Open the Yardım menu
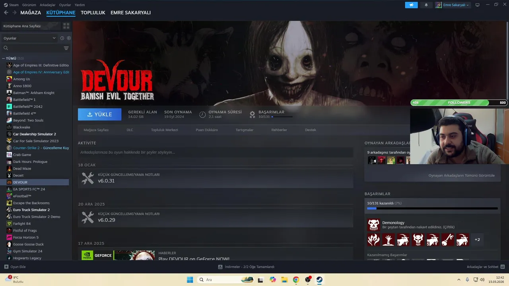Screen dimensions: 509x286 (80, 5)
